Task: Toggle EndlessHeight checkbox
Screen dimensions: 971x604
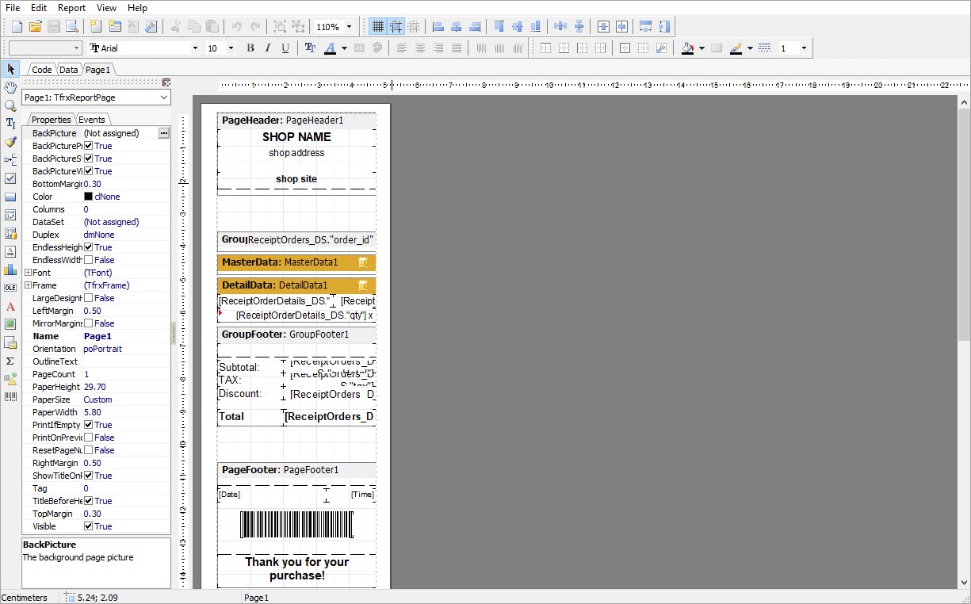Action: click(x=89, y=247)
